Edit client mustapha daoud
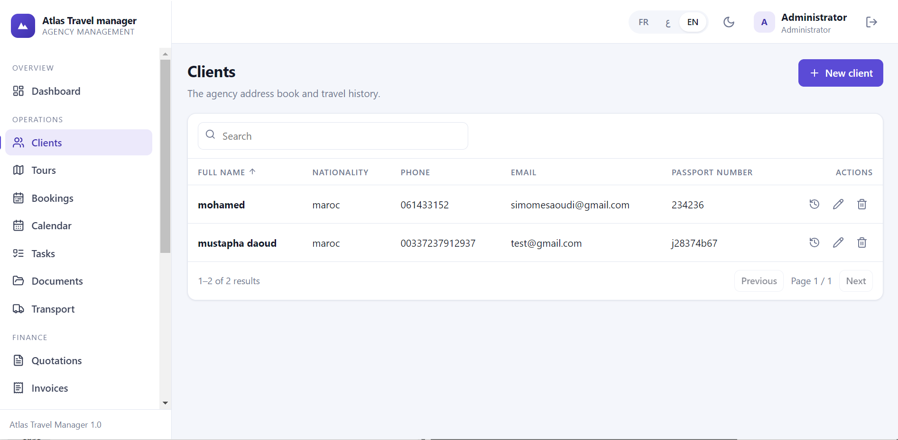Viewport: 898px width, 440px height. click(838, 242)
